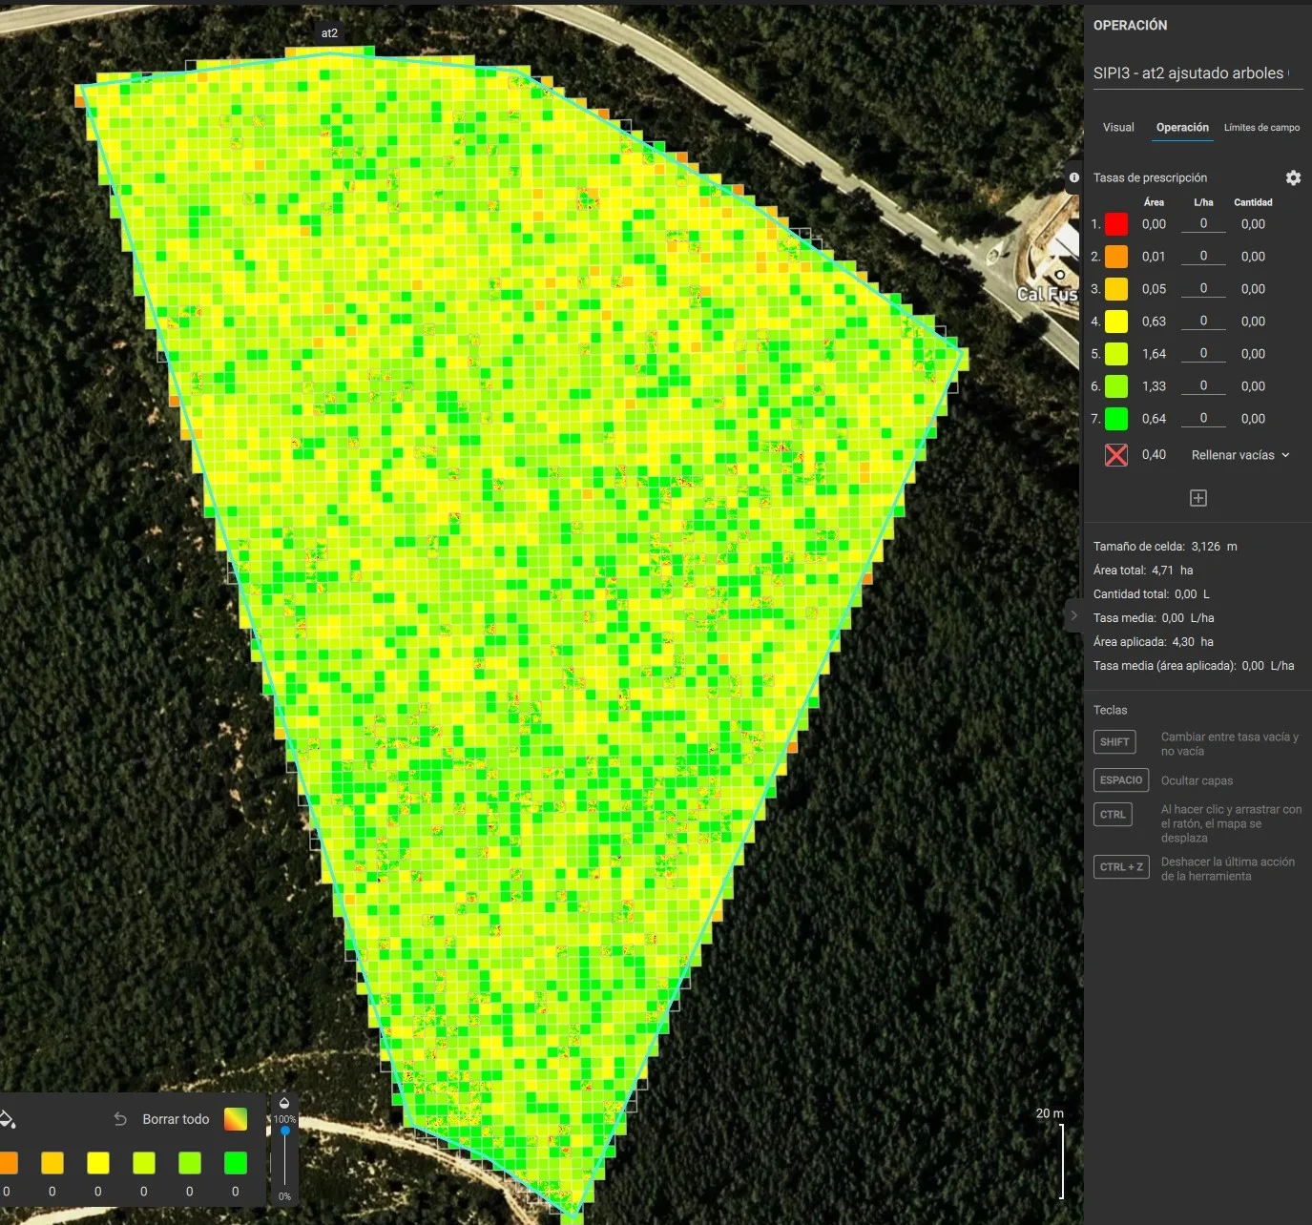
Task: Switch to the Visual tab
Action: coord(1118,128)
